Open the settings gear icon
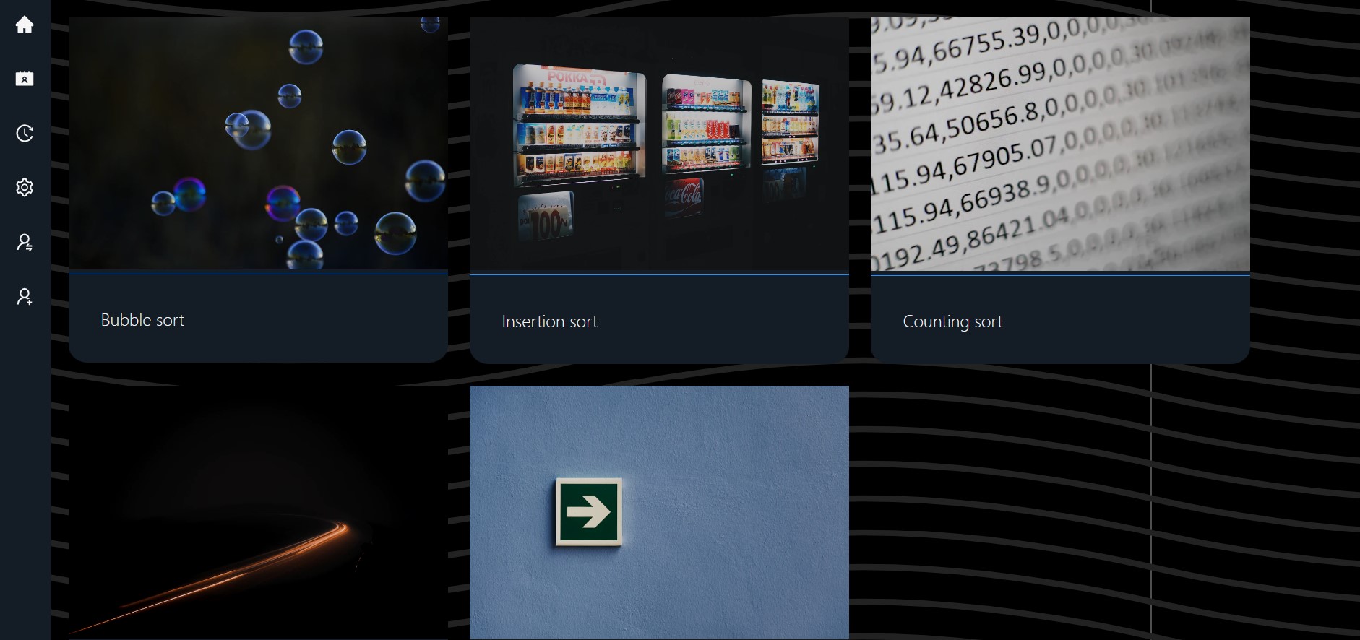 (x=25, y=187)
